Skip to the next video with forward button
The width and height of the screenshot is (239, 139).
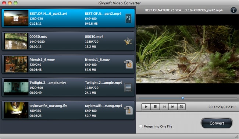173,107
